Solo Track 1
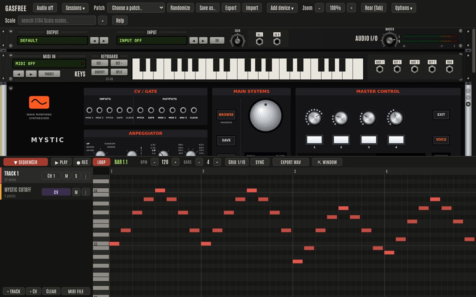 tap(76, 176)
